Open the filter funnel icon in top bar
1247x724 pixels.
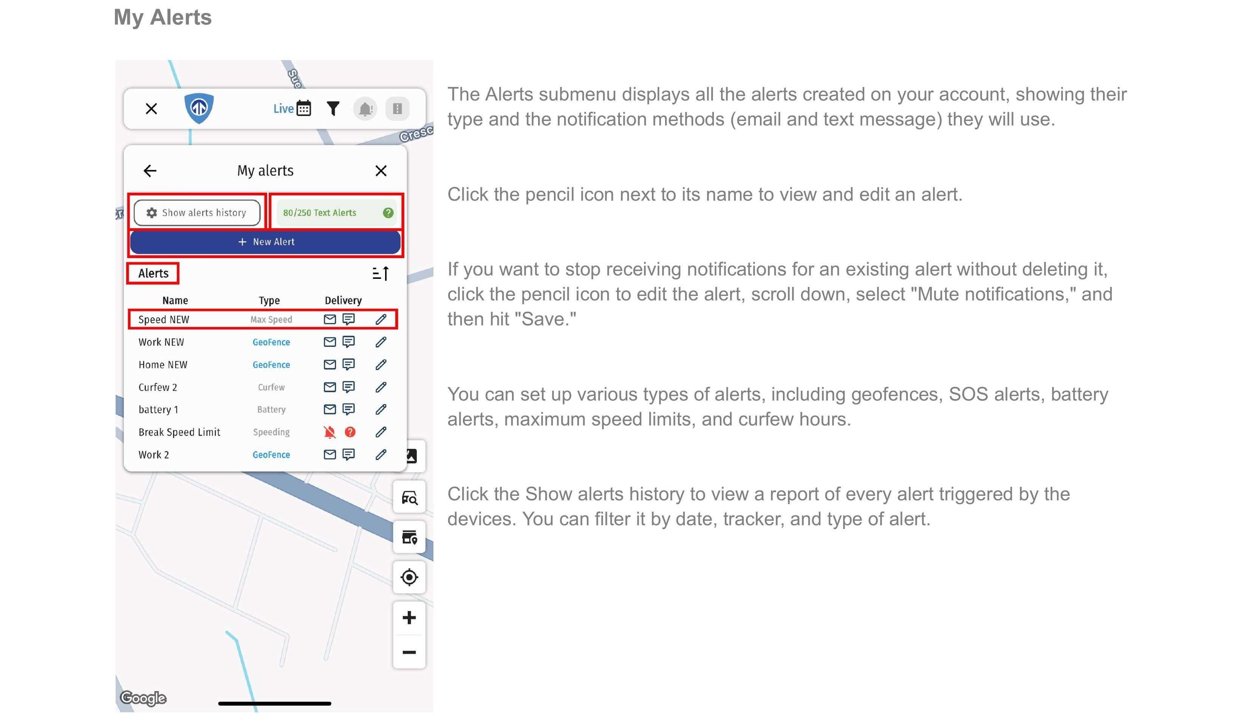333,108
